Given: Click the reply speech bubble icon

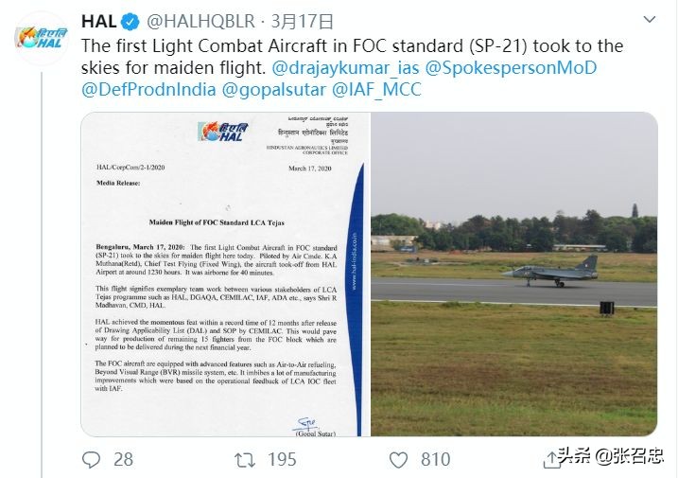Looking at the screenshot, I should (x=92, y=459).
